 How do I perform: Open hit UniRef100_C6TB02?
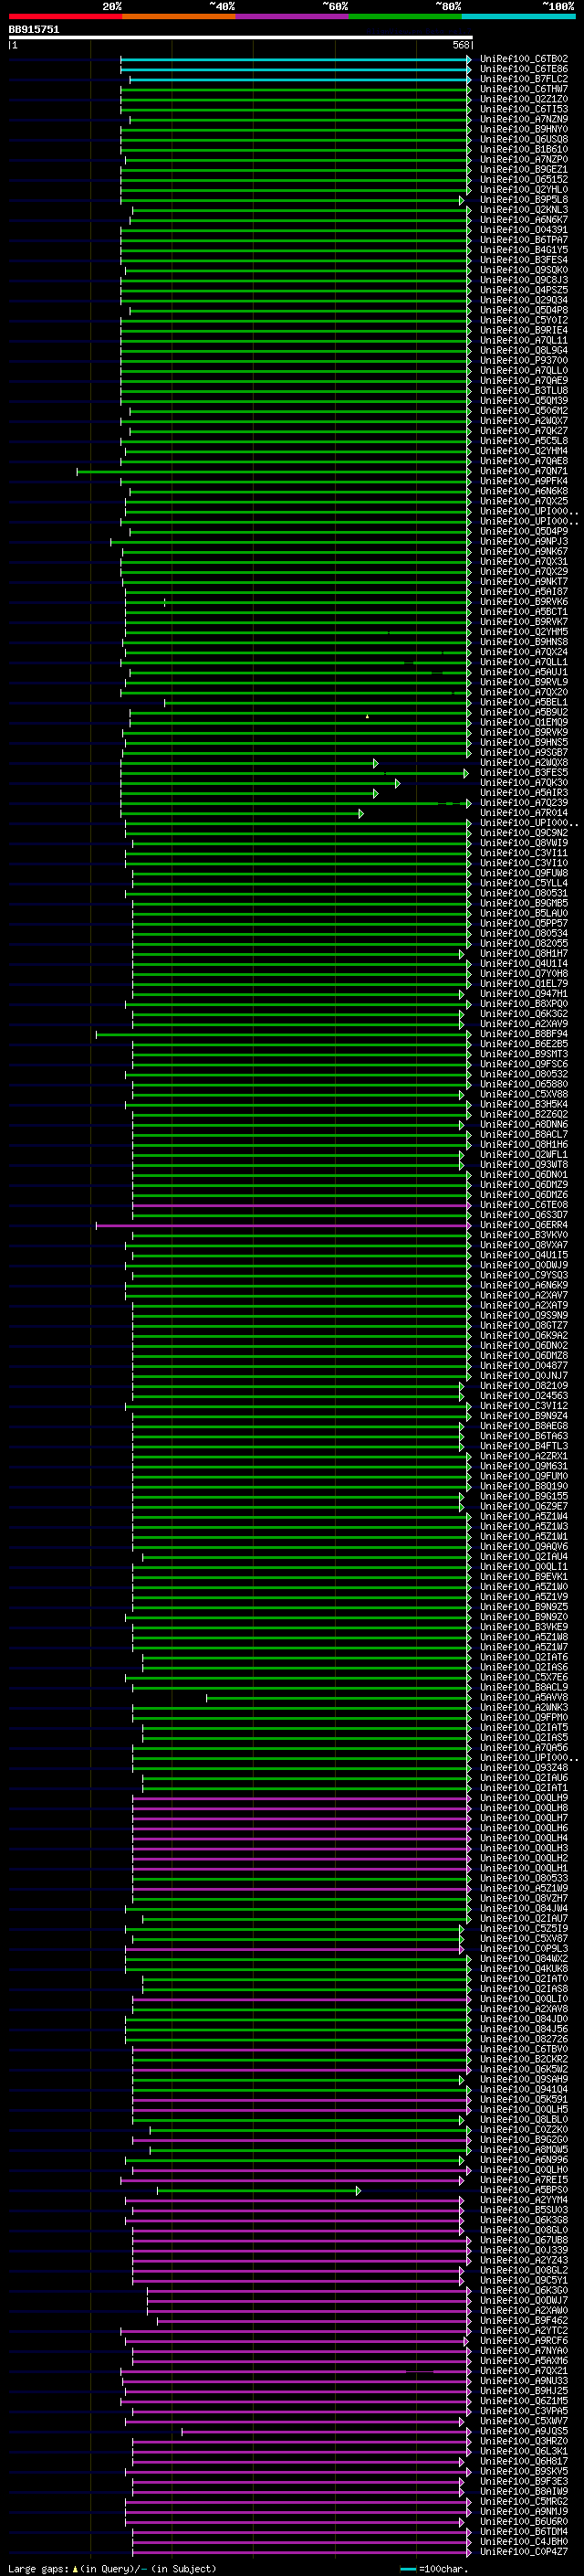524,59
